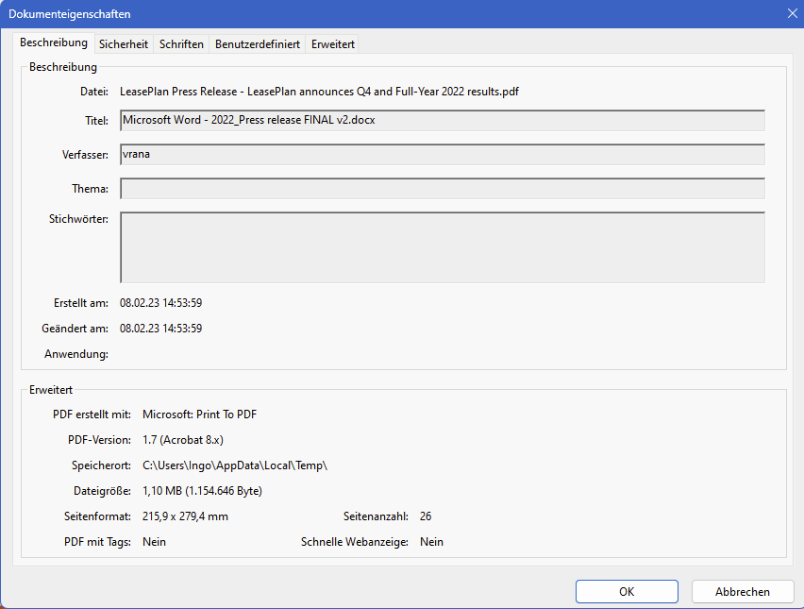This screenshot has height=609, width=804.
Task: Click the Geändert am date value
Action: pyautogui.click(x=161, y=329)
